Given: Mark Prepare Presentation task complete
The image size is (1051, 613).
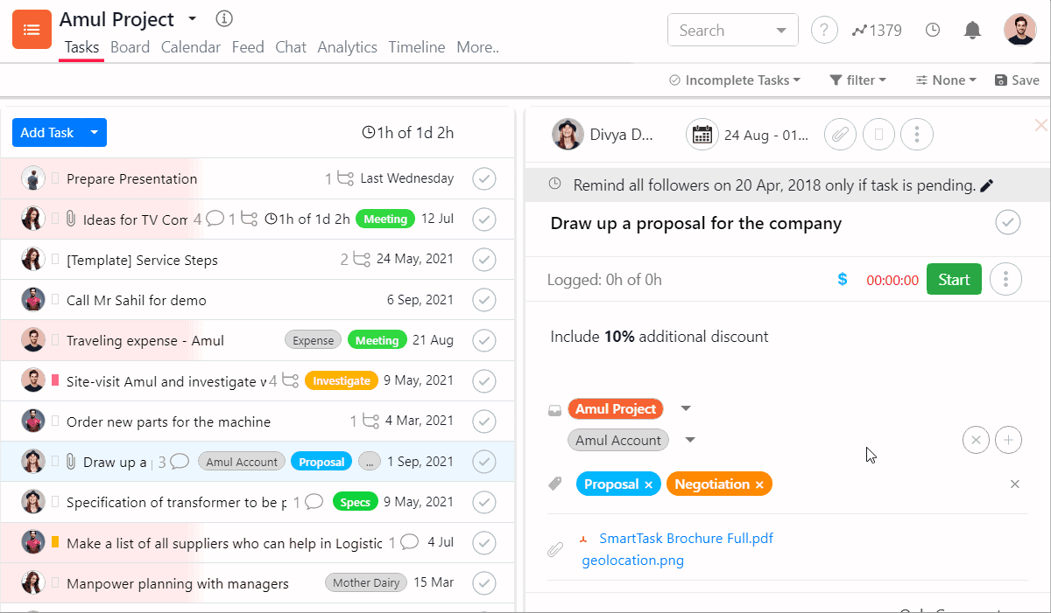Looking at the screenshot, I should tap(483, 179).
